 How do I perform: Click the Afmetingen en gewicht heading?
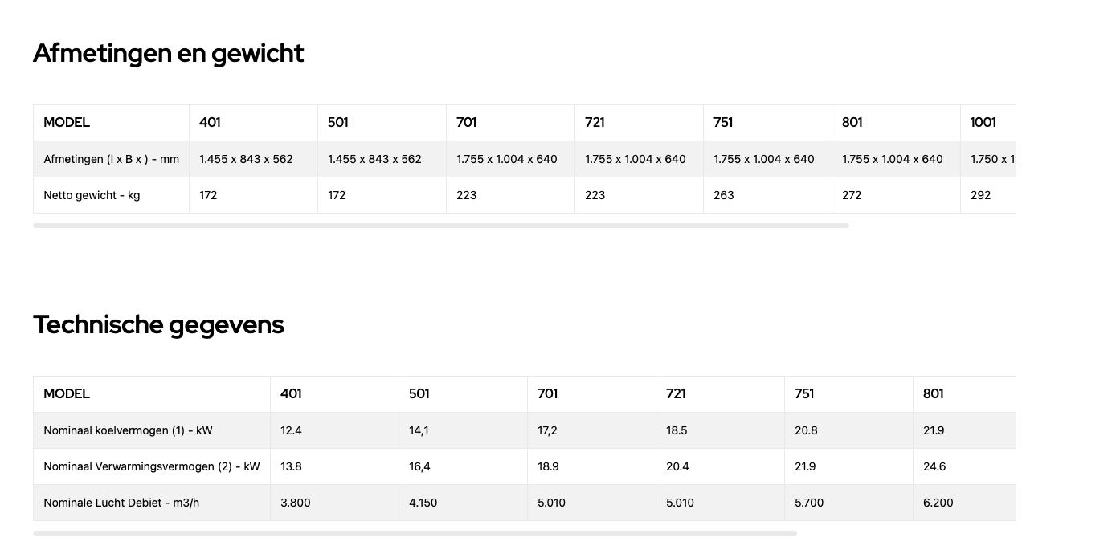tap(168, 53)
